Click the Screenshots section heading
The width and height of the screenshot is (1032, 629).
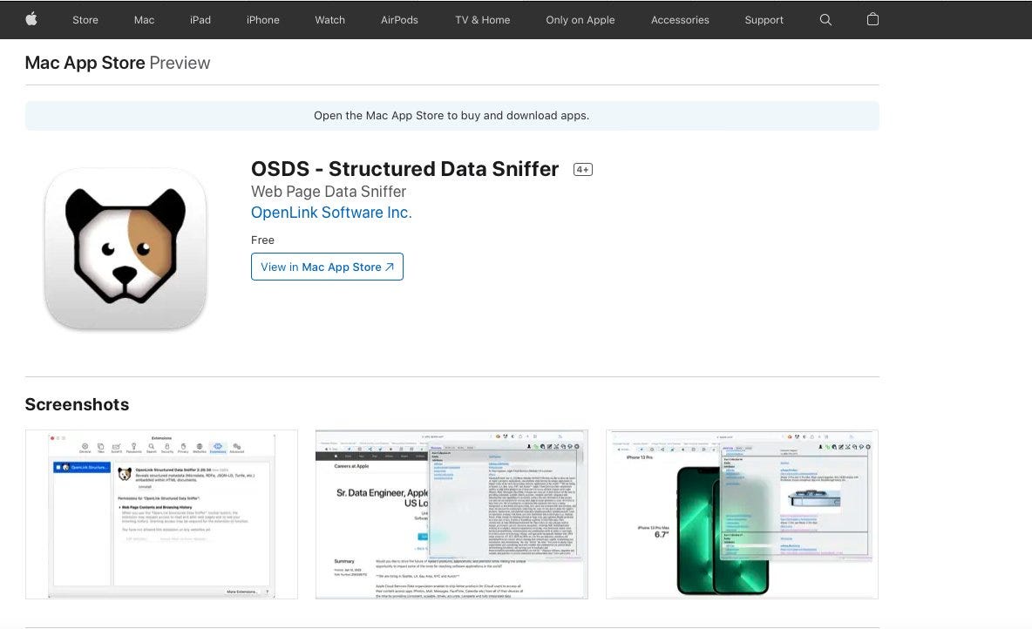tap(77, 404)
